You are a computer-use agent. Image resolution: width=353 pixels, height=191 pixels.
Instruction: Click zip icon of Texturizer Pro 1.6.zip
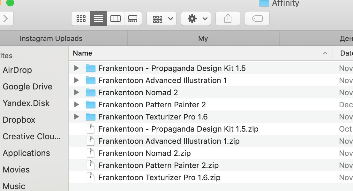point(91,178)
